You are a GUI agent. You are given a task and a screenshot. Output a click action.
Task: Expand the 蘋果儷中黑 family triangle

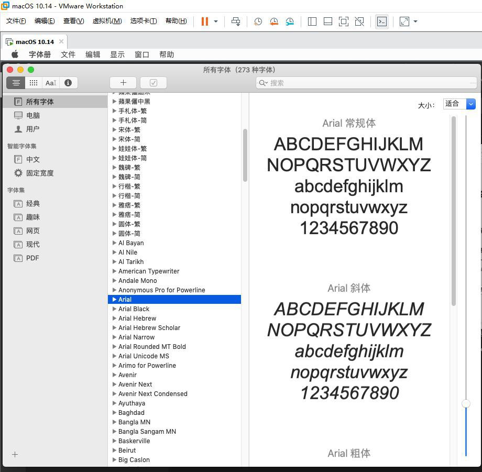pyautogui.click(x=114, y=102)
